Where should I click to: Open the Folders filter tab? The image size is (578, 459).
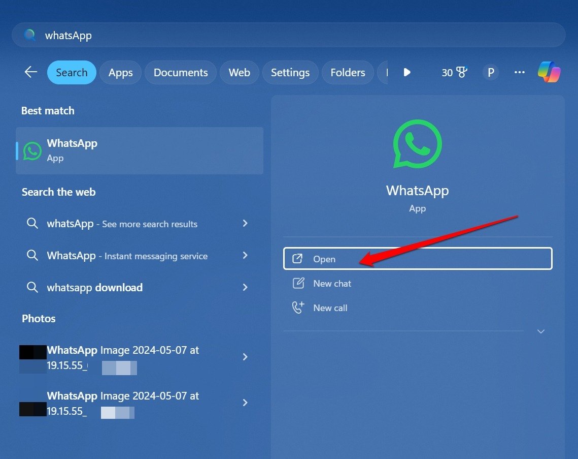tap(348, 72)
